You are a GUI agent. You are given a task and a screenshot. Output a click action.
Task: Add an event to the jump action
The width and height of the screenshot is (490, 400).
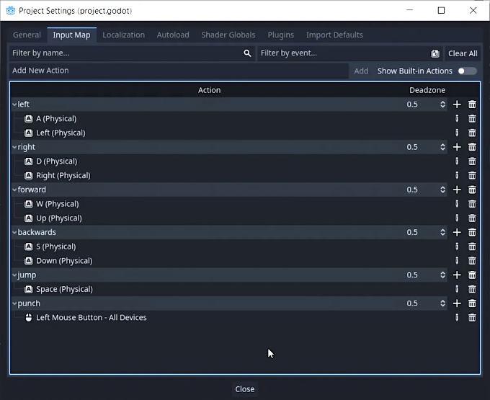click(x=457, y=275)
